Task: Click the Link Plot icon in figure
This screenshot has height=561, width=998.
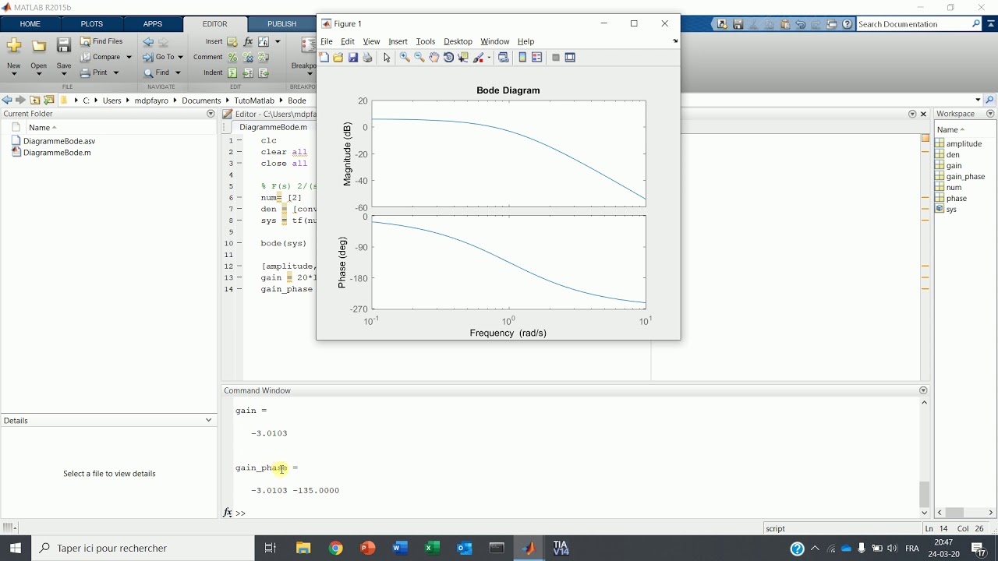Action: [504, 58]
